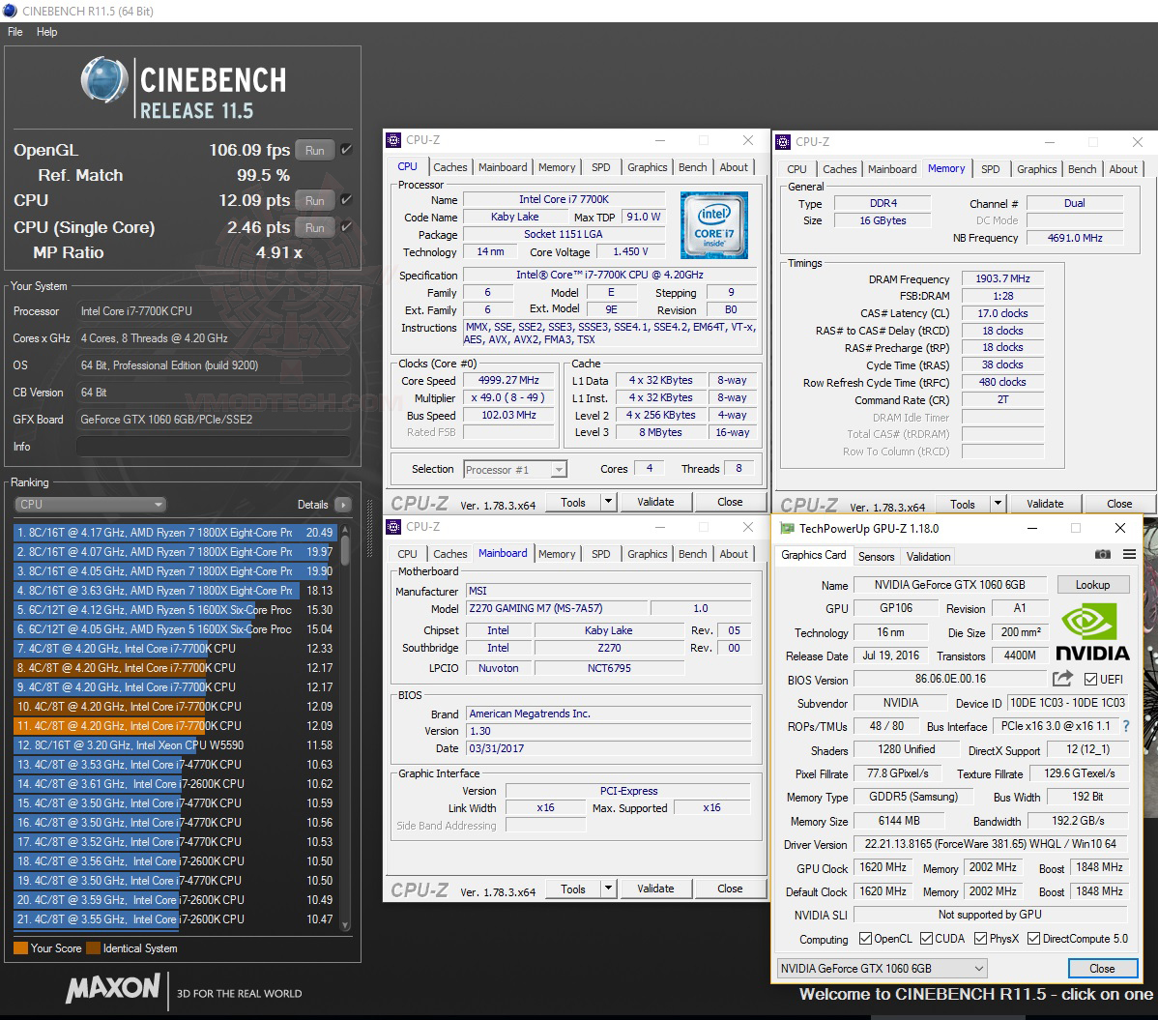This screenshot has width=1158, height=1020.
Task: Open the Cinebench File menu
Action: click(14, 32)
